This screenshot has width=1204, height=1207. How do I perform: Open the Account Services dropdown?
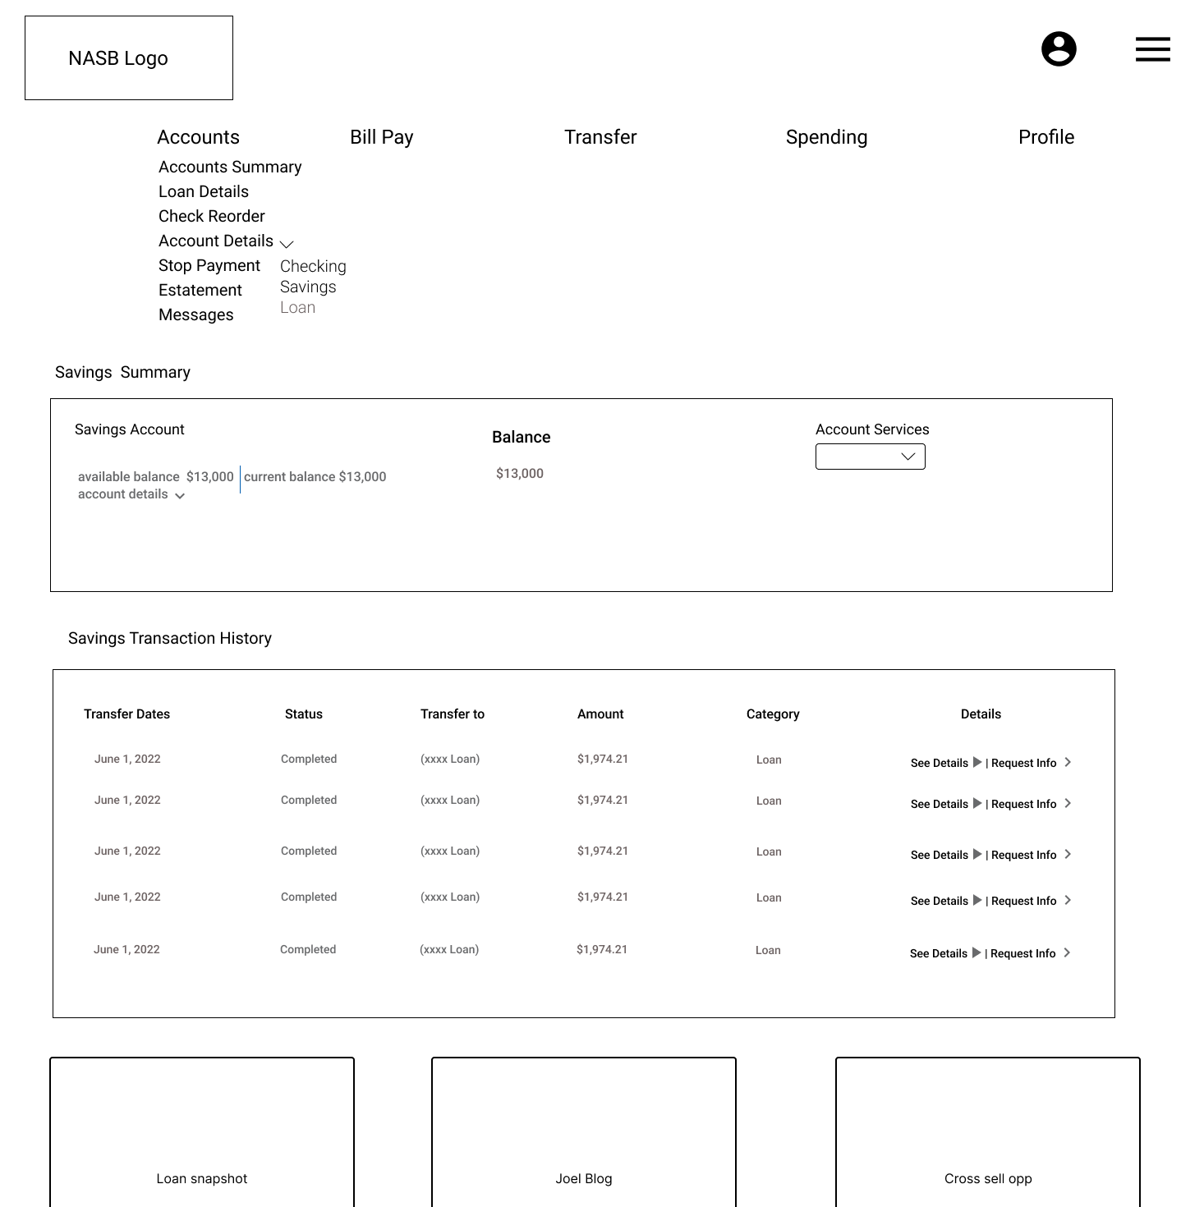[x=871, y=457]
